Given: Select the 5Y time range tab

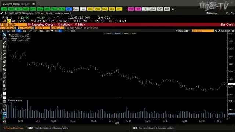Looking at the screenshot, I should click(x=36, y=31).
